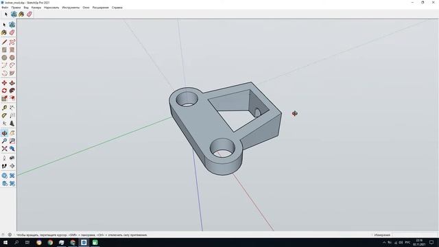Click the Измерения measurements field
Viewport: 439px width, 247px height.
tap(415, 235)
